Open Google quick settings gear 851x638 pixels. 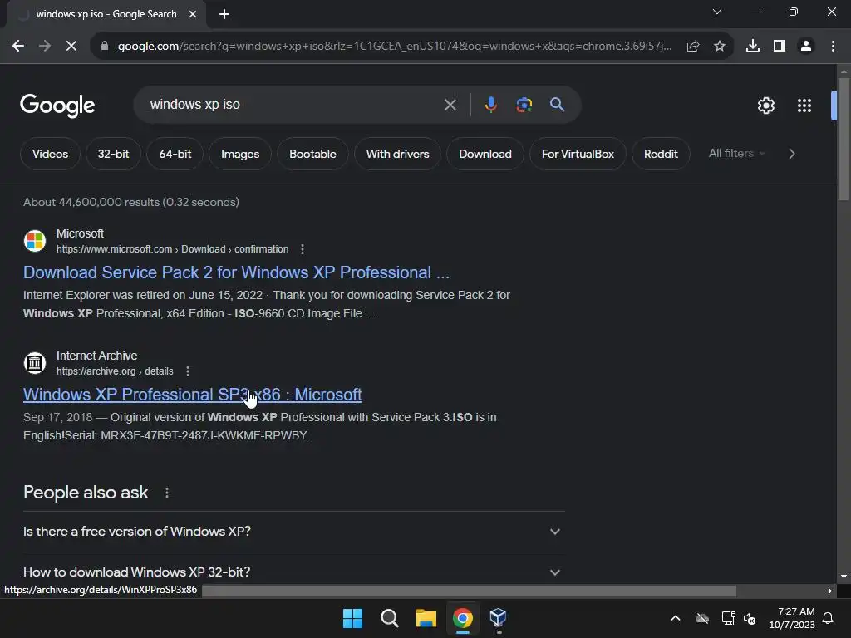point(765,106)
